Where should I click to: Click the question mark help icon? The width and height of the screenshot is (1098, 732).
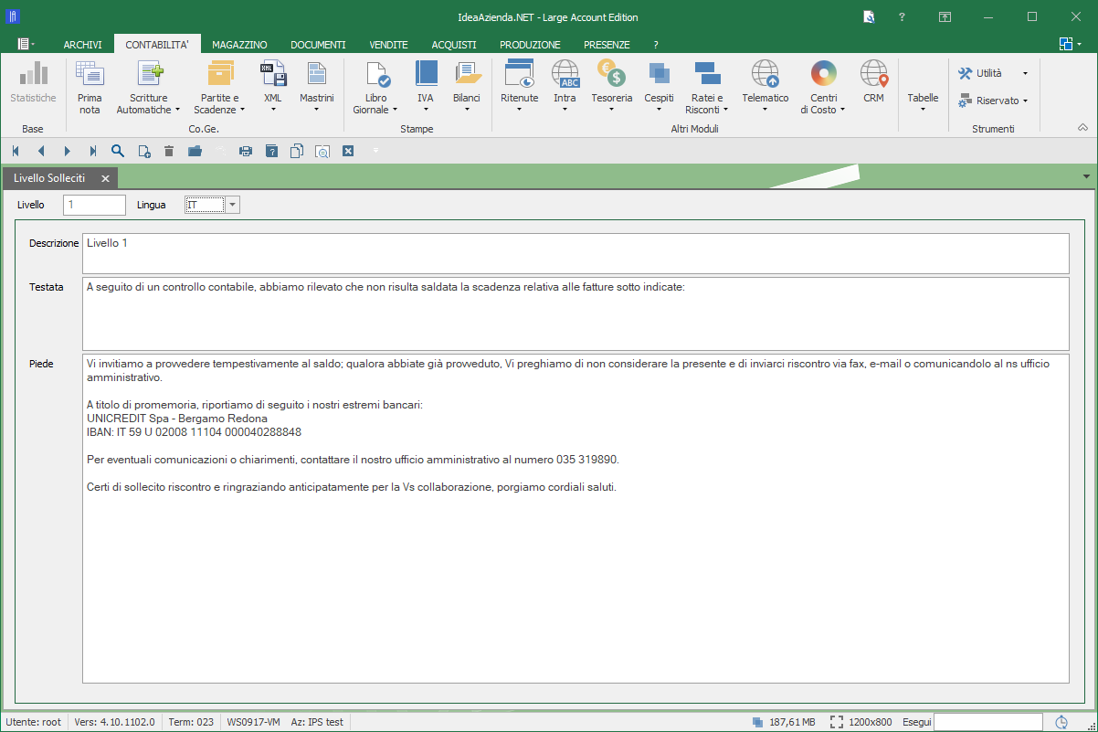[x=902, y=16]
